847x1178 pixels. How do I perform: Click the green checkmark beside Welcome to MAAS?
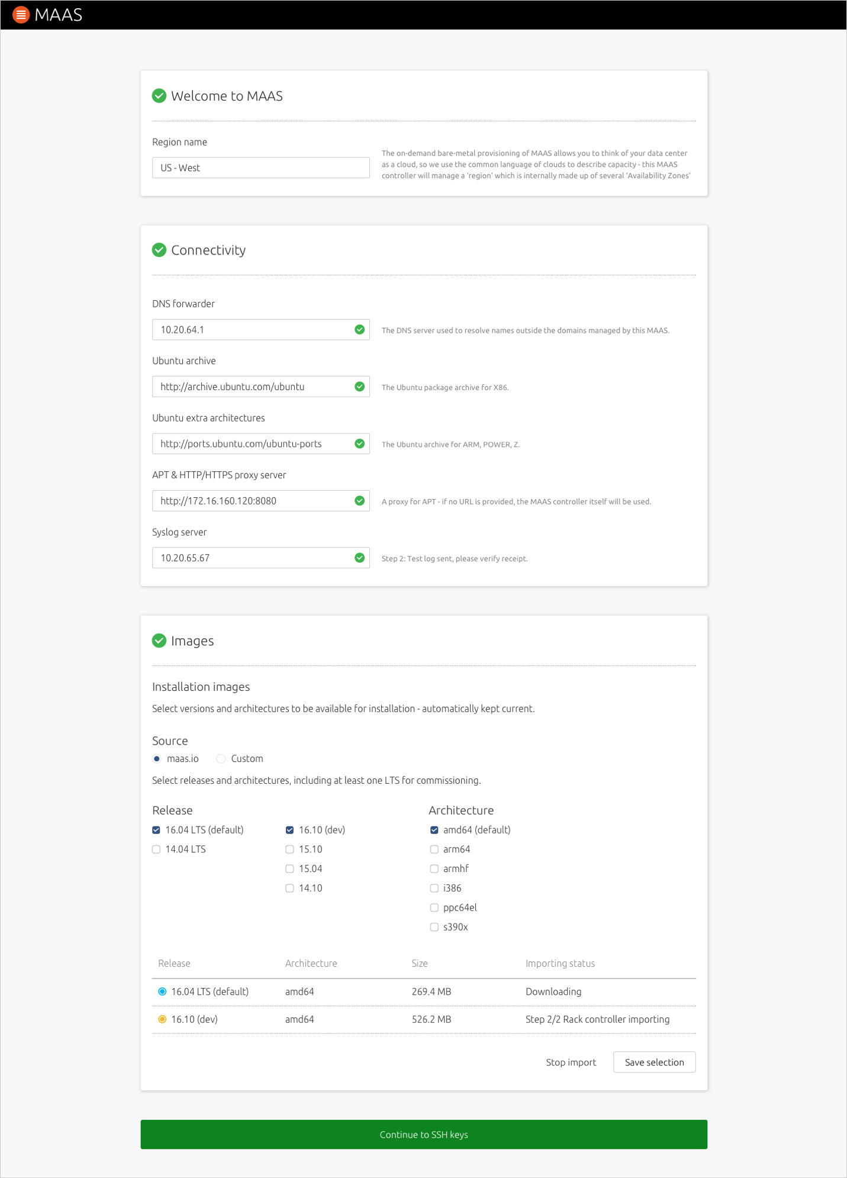(159, 96)
